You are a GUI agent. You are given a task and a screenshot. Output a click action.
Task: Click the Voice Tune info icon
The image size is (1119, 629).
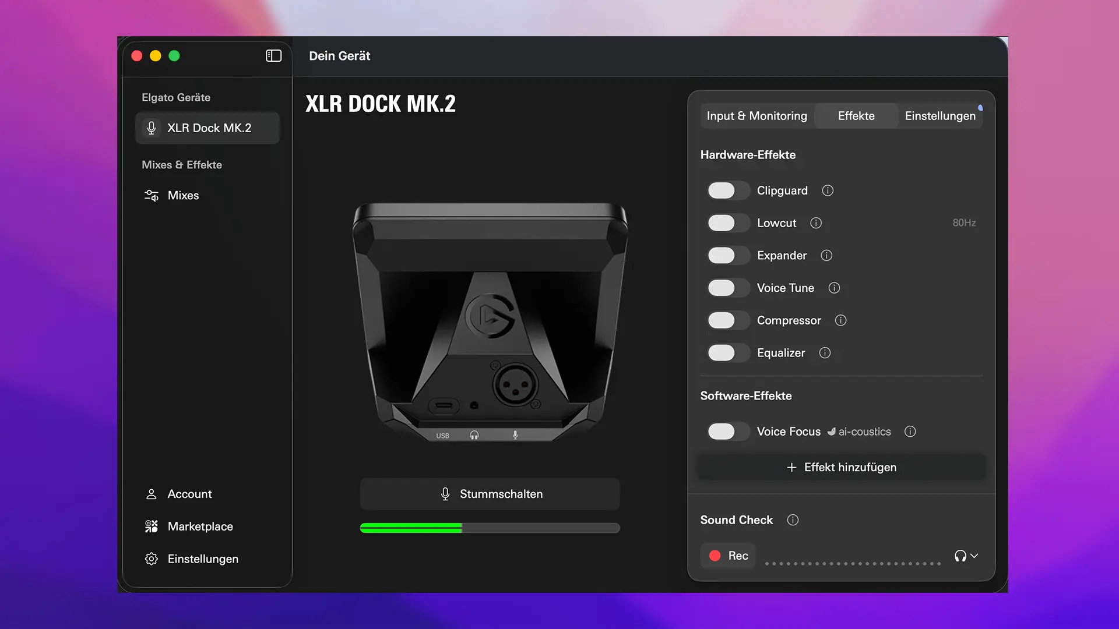click(x=834, y=288)
